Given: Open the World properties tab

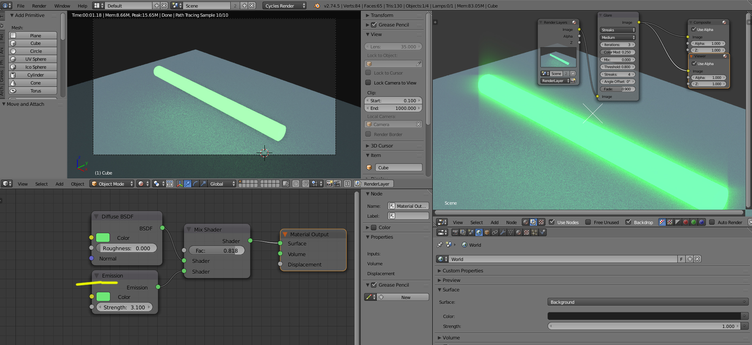Looking at the screenshot, I should [479, 233].
